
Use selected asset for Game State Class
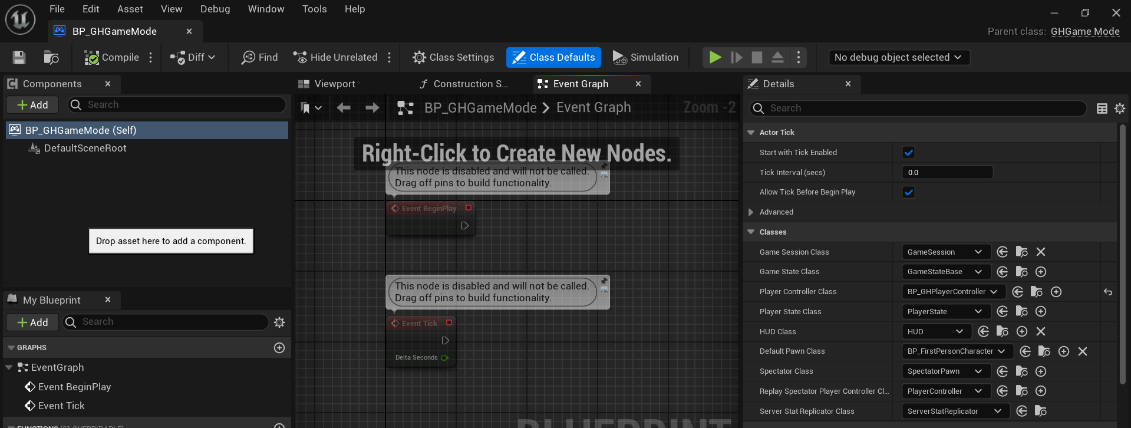1002,272
